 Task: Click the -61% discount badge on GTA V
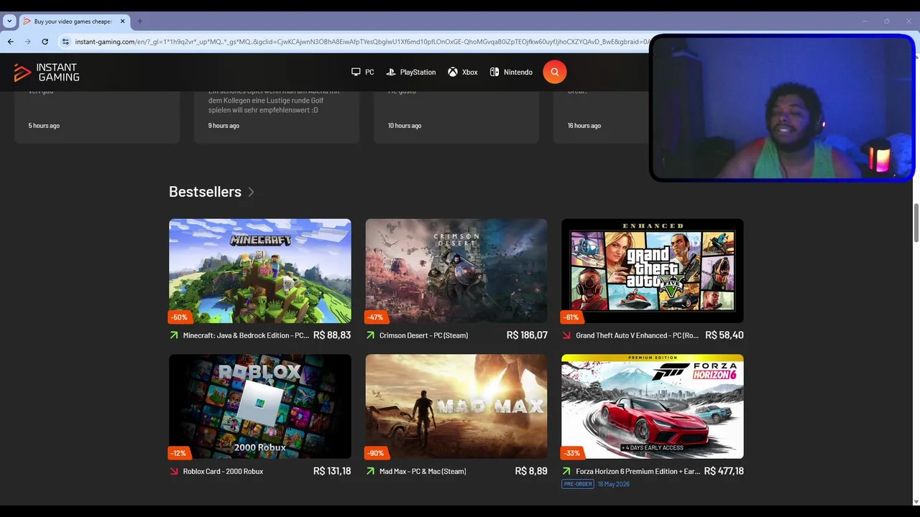point(572,317)
